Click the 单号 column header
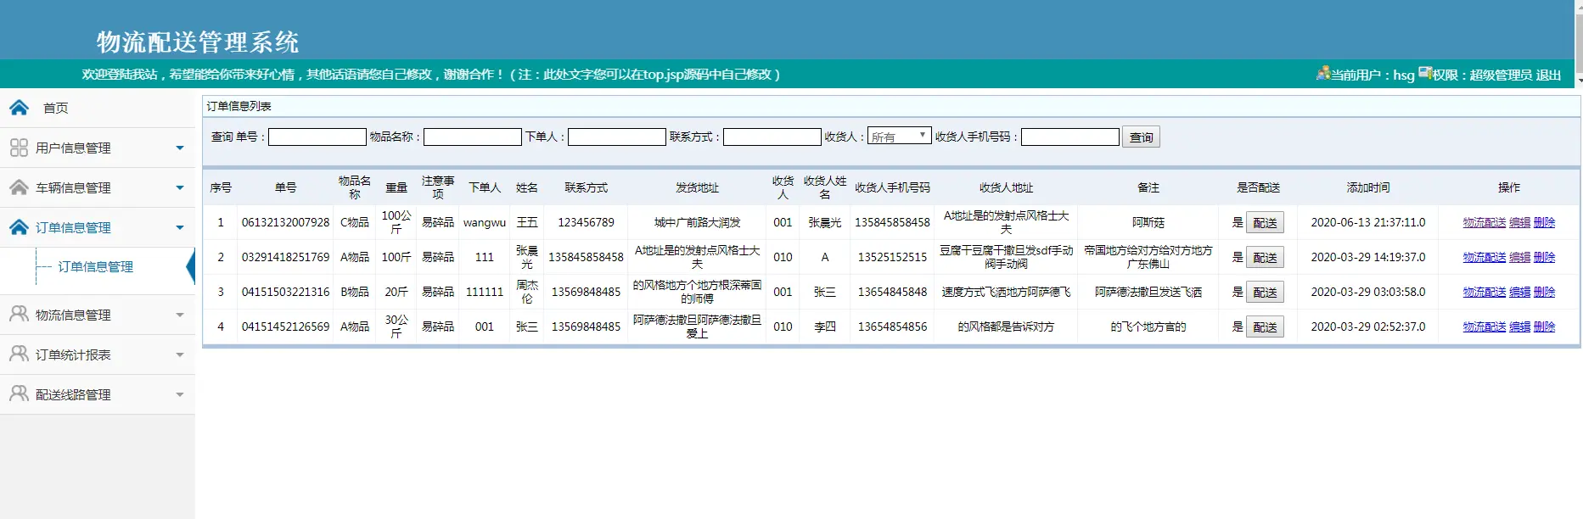The image size is (1583, 519). click(285, 187)
